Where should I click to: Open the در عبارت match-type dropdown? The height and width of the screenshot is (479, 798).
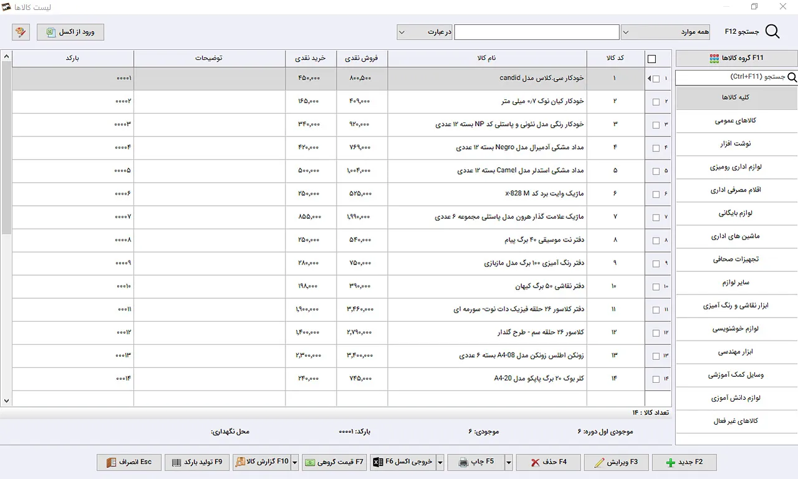[424, 32]
